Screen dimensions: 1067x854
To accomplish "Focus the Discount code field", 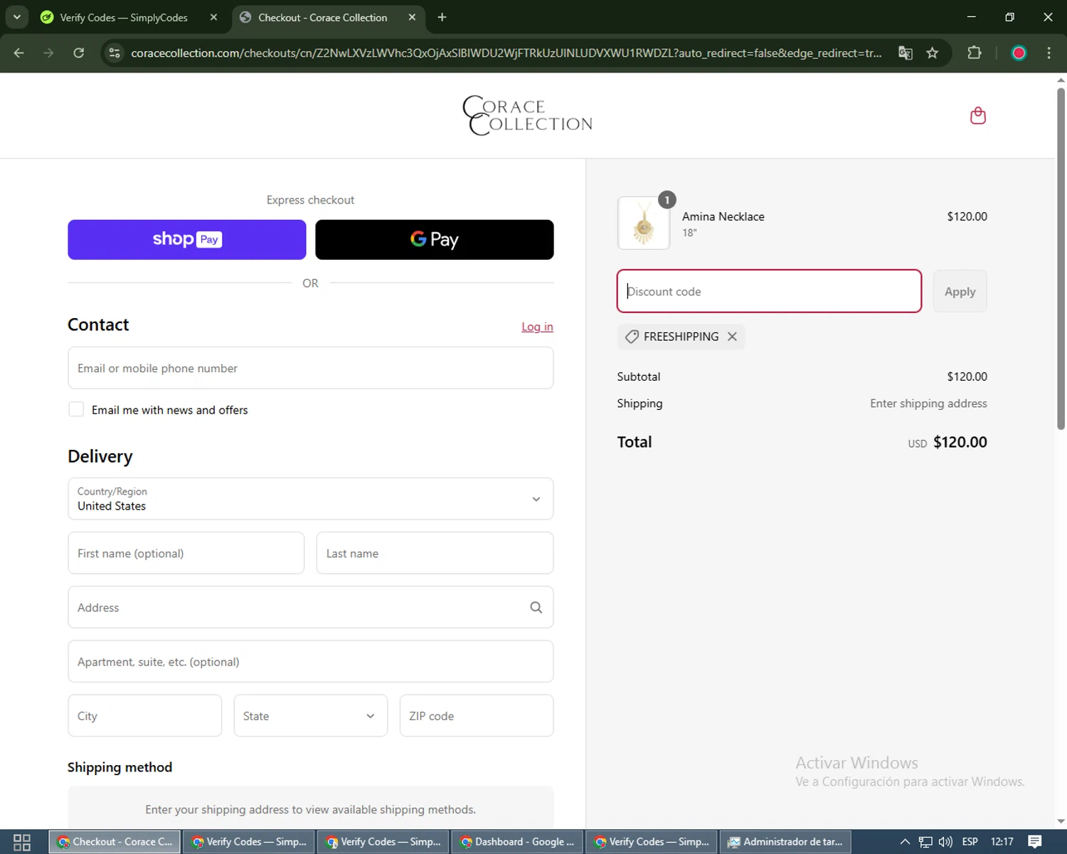I will 769,291.
